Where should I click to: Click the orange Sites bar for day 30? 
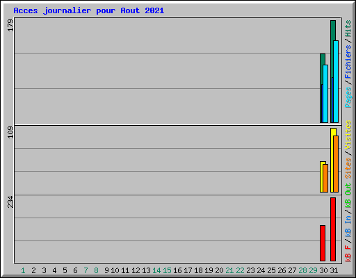pyautogui.click(x=325, y=179)
